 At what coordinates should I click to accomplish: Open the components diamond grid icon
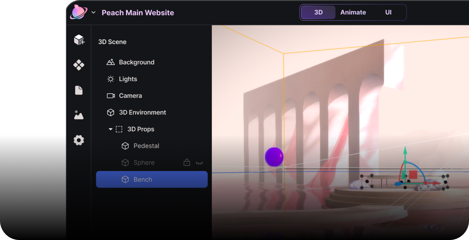tap(79, 65)
